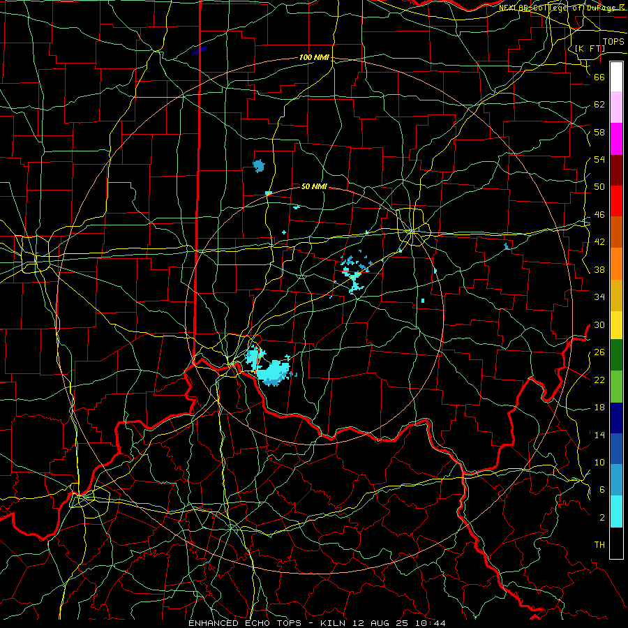Click the 26 label on the color scale
The image size is (628, 628).
click(599, 352)
